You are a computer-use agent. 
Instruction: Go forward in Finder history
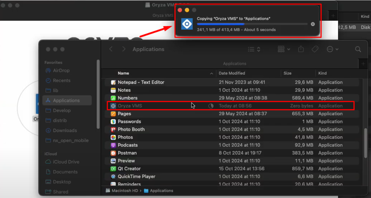tap(124, 49)
